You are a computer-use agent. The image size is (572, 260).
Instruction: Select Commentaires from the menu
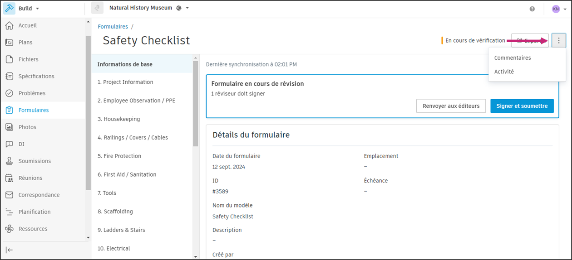[x=512, y=58]
